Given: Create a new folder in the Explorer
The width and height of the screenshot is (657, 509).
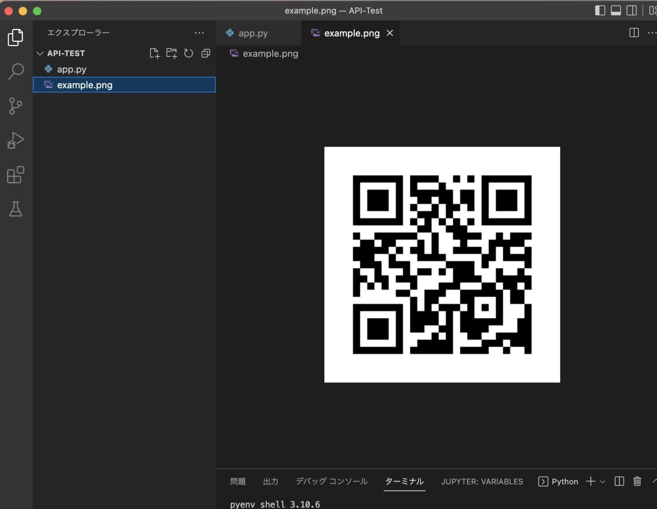Looking at the screenshot, I should pos(172,53).
